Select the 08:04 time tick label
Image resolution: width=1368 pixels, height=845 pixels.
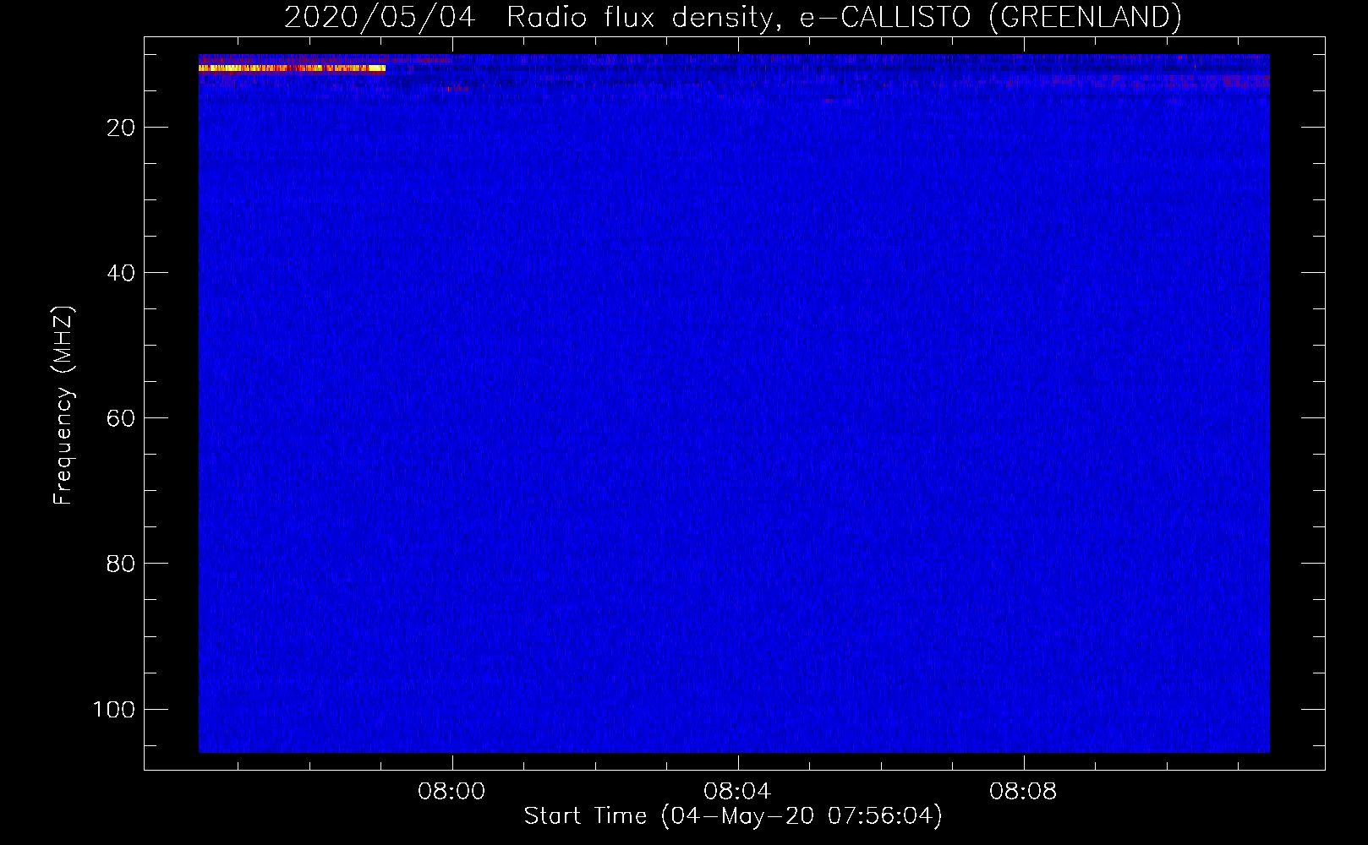(x=737, y=792)
